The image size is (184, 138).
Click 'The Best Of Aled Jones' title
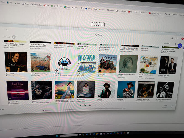point(84,47)
